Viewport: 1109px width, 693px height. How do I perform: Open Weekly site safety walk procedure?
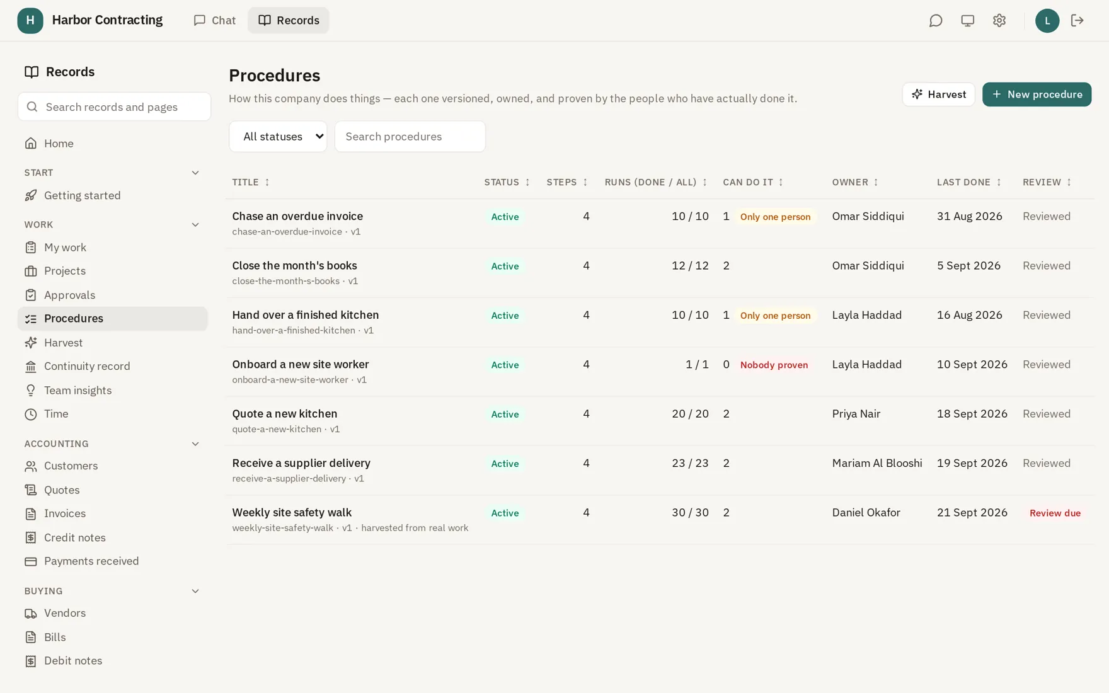tap(292, 512)
